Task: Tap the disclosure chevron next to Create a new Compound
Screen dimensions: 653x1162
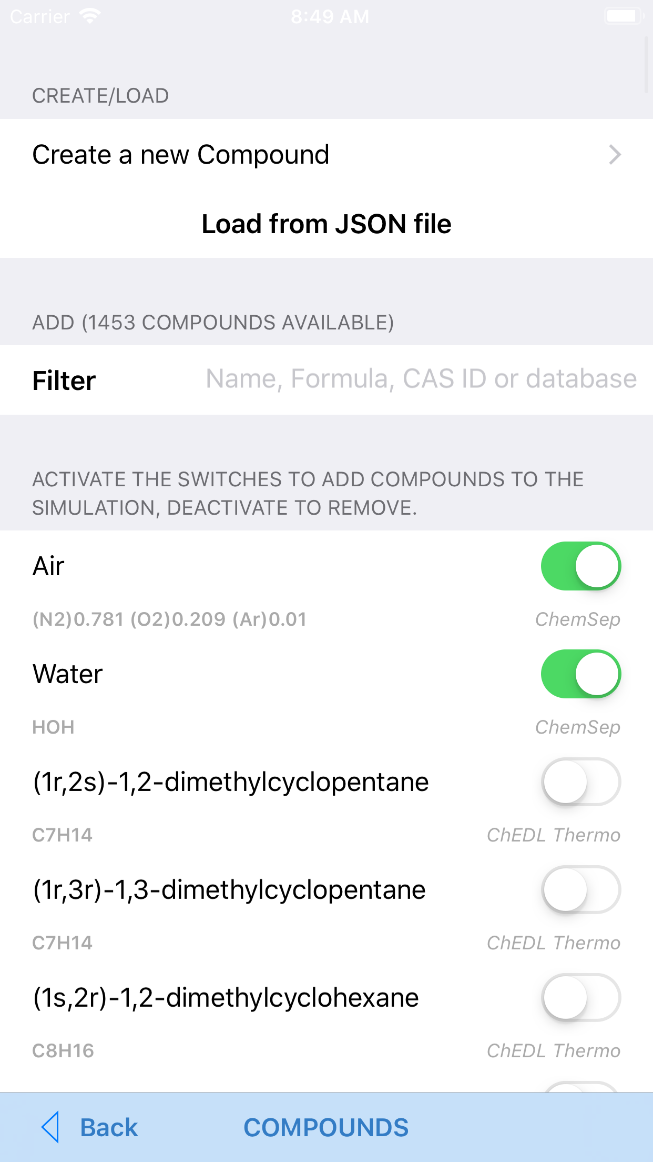Action: click(615, 154)
